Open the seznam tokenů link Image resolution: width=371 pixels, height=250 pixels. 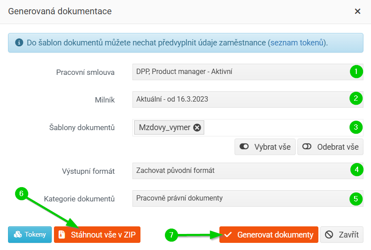tap(297, 43)
